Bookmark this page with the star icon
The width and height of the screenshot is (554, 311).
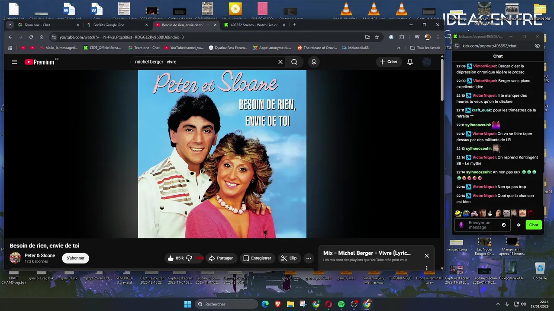pyautogui.click(x=377, y=37)
